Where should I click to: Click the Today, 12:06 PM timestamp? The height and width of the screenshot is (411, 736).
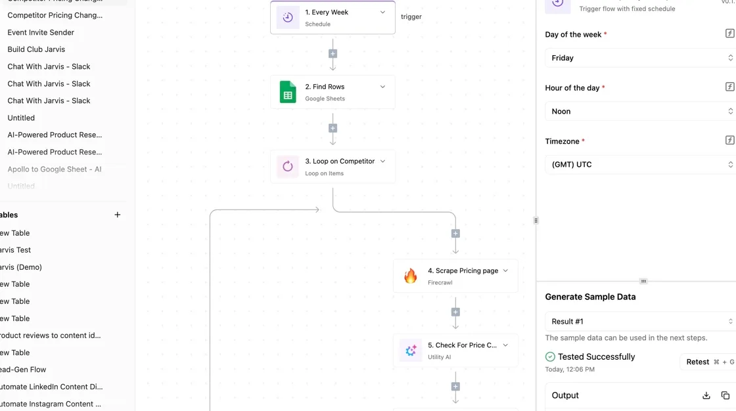point(570,369)
